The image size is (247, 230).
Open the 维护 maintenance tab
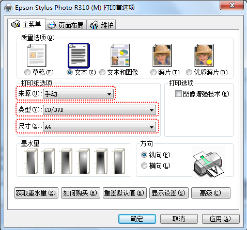[101, 25]
